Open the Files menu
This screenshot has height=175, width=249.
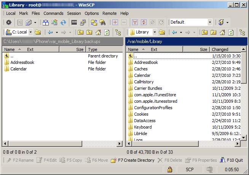click(35, 13)
